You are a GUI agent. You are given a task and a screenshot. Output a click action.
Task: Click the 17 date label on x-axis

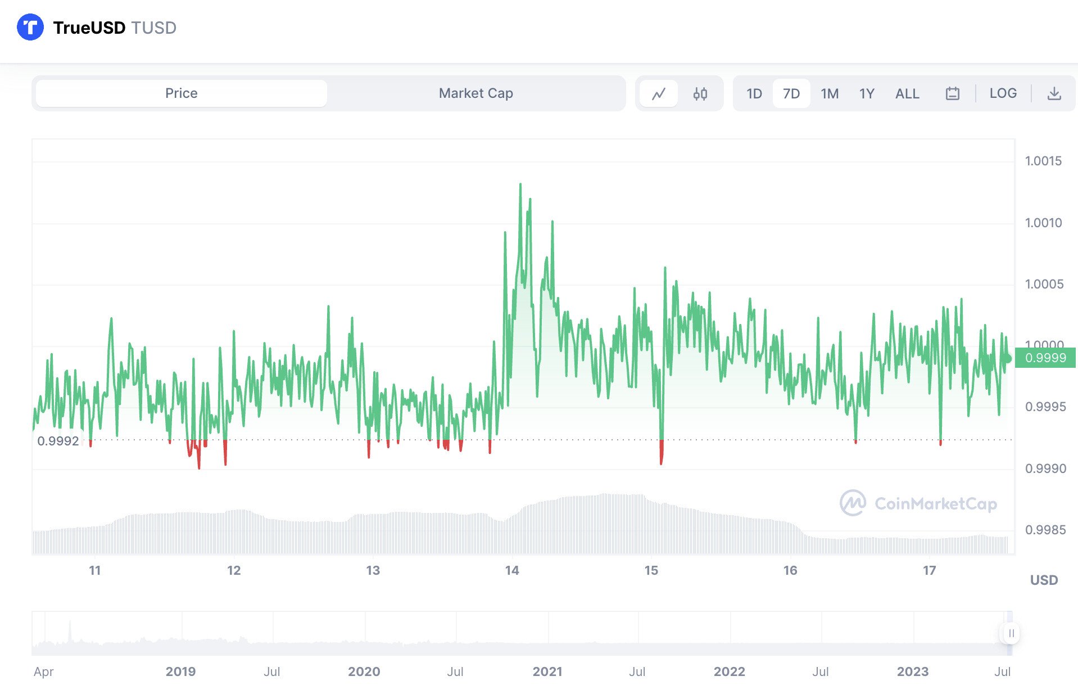(x=929, y=570)
